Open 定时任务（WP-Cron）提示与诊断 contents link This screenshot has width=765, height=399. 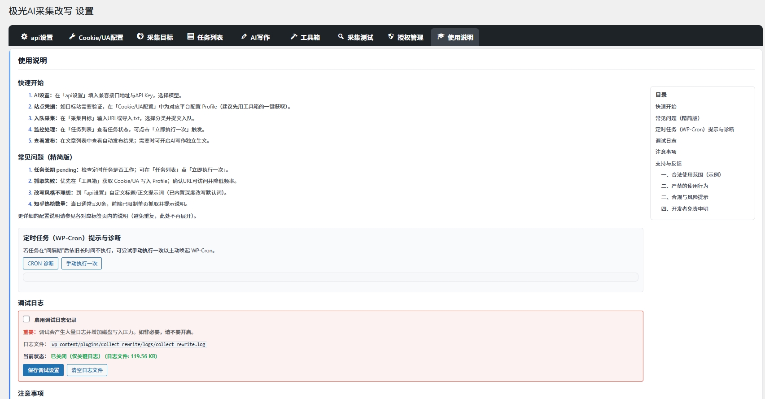pyautogui.click(x=695, y=130)
